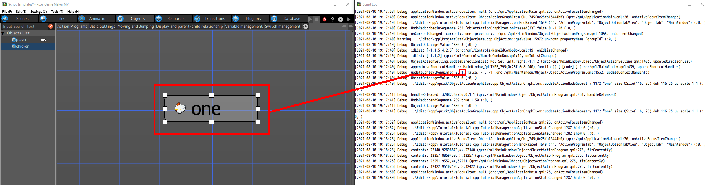Open the Moving and Jumping tab
Image resolution: width=707 pixels, height=185 pixels.
pyautogui.click(x=136, y=26)
